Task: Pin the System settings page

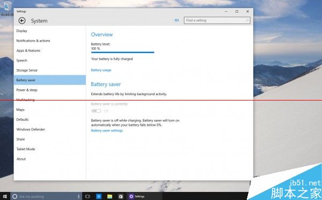Action: [177, 20]
